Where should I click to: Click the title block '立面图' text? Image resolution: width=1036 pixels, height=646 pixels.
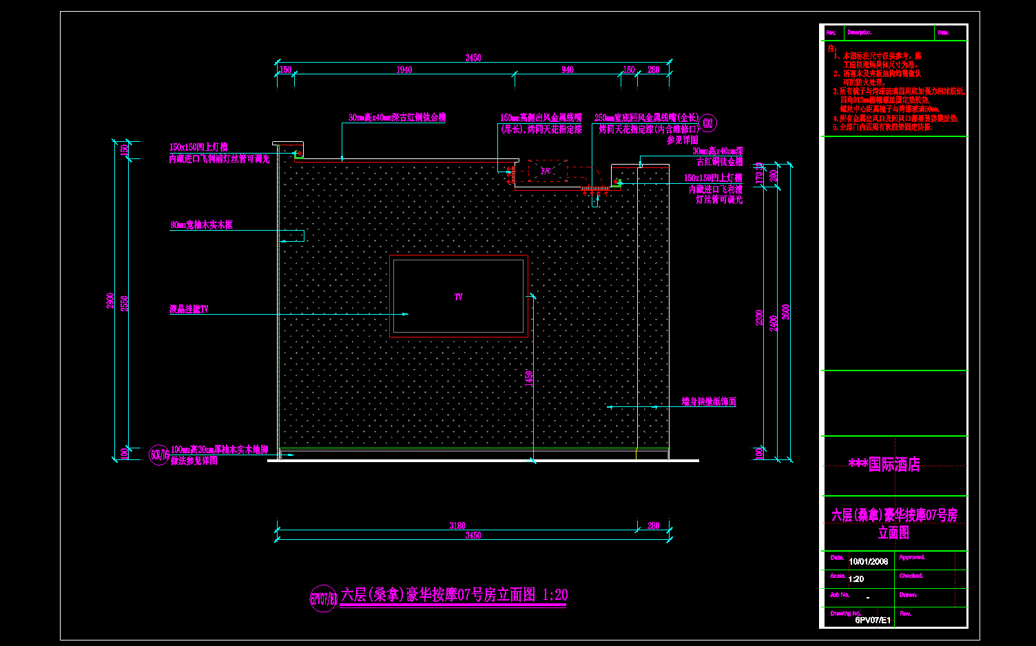pyautogui.click(x=893, y=533)
